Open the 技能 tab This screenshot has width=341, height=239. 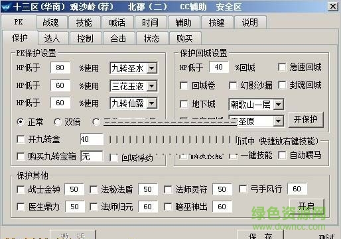(x=84, y=23)
